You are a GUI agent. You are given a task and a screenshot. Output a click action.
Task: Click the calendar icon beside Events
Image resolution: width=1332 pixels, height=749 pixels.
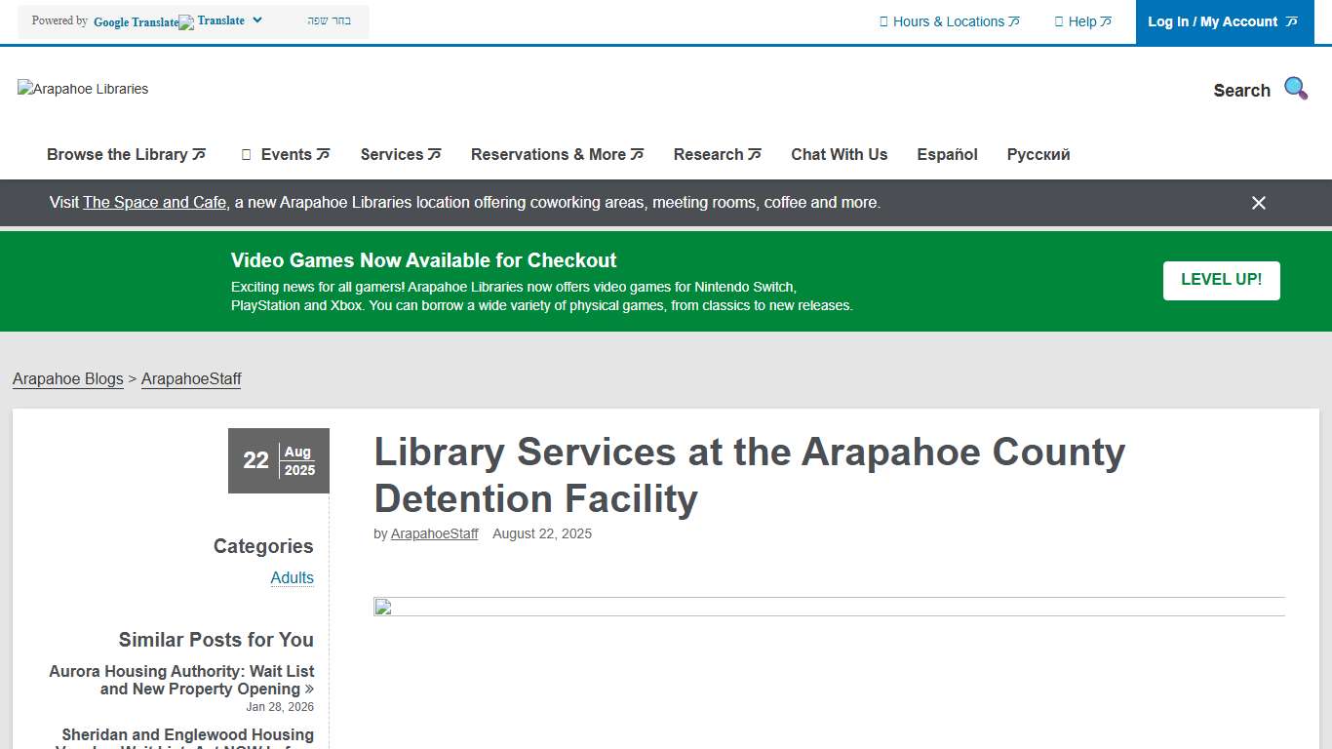[245, 154]
